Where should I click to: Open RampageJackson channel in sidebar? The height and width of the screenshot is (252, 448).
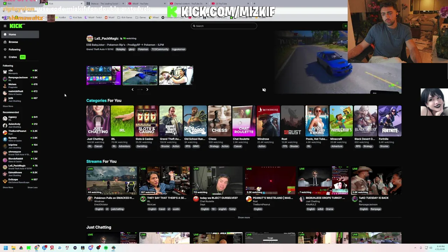(20, 78)
